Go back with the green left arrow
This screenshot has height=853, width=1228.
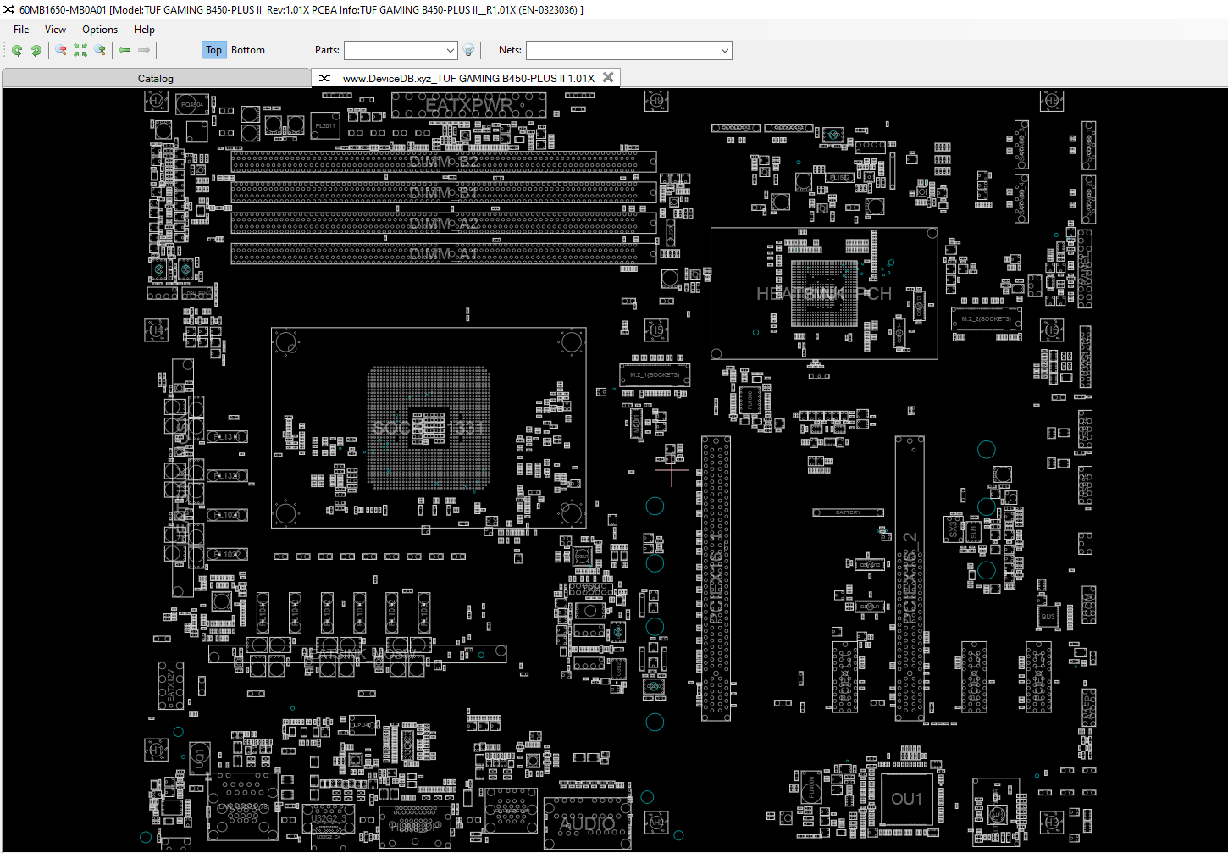coord(124,50)
